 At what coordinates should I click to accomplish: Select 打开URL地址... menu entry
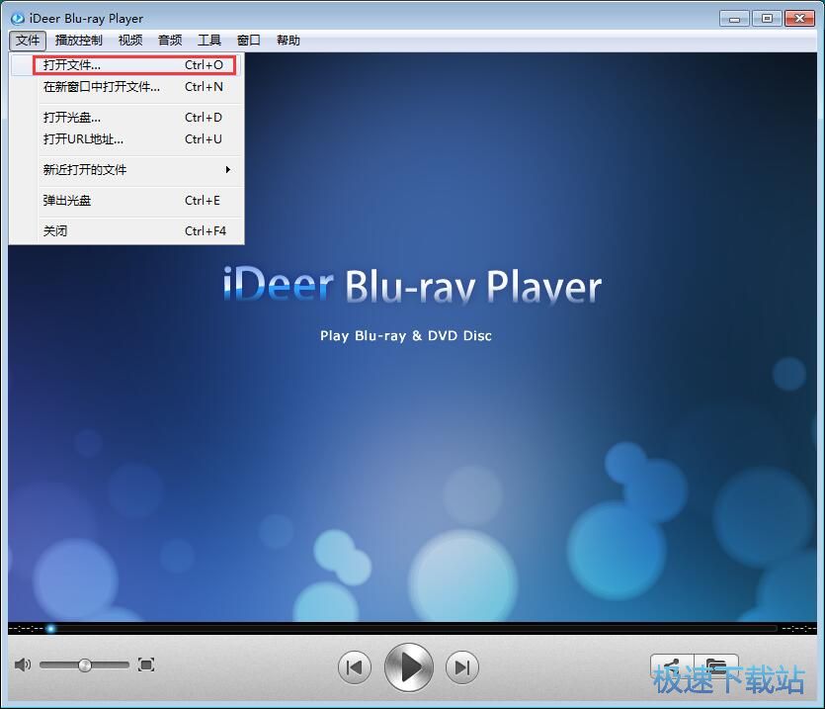[126, 139]
